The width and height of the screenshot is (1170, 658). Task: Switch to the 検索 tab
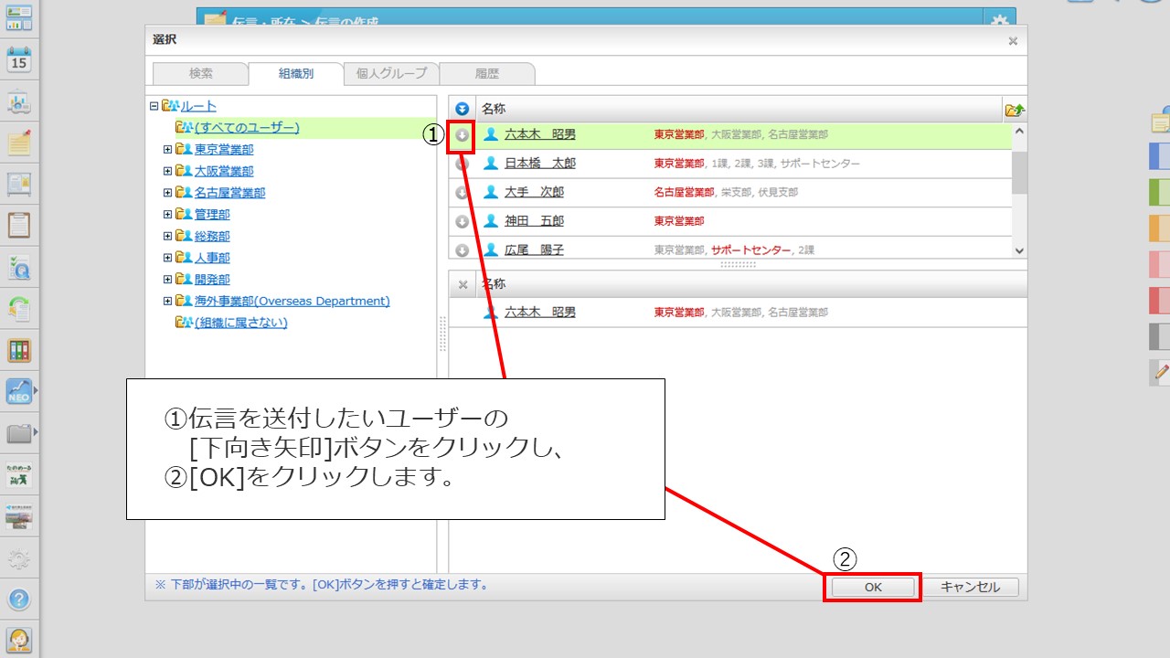(200, 74)
